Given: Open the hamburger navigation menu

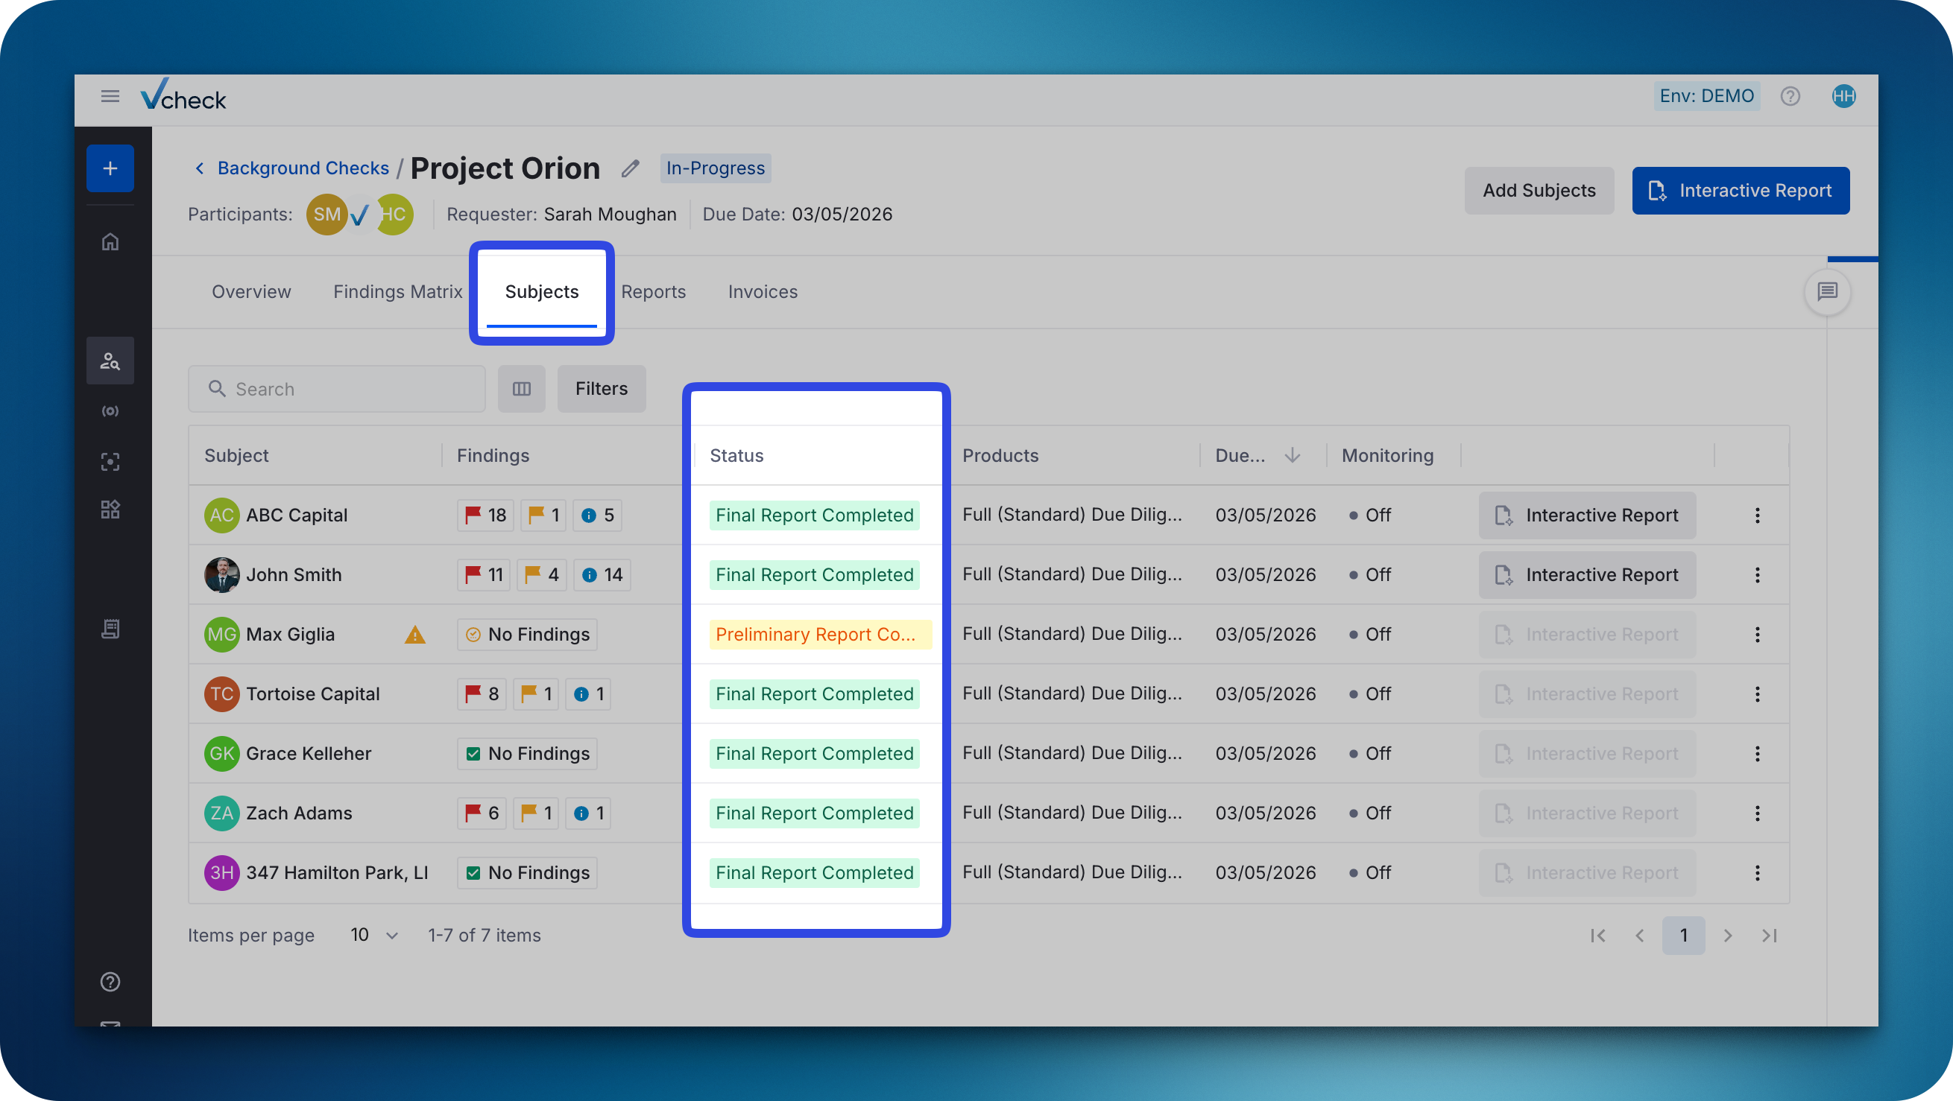Looking at the screenshot, I should (110, 96).
